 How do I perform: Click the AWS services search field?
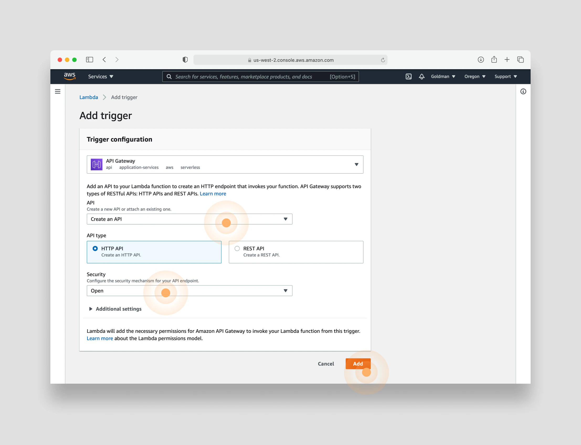(260, 77)
